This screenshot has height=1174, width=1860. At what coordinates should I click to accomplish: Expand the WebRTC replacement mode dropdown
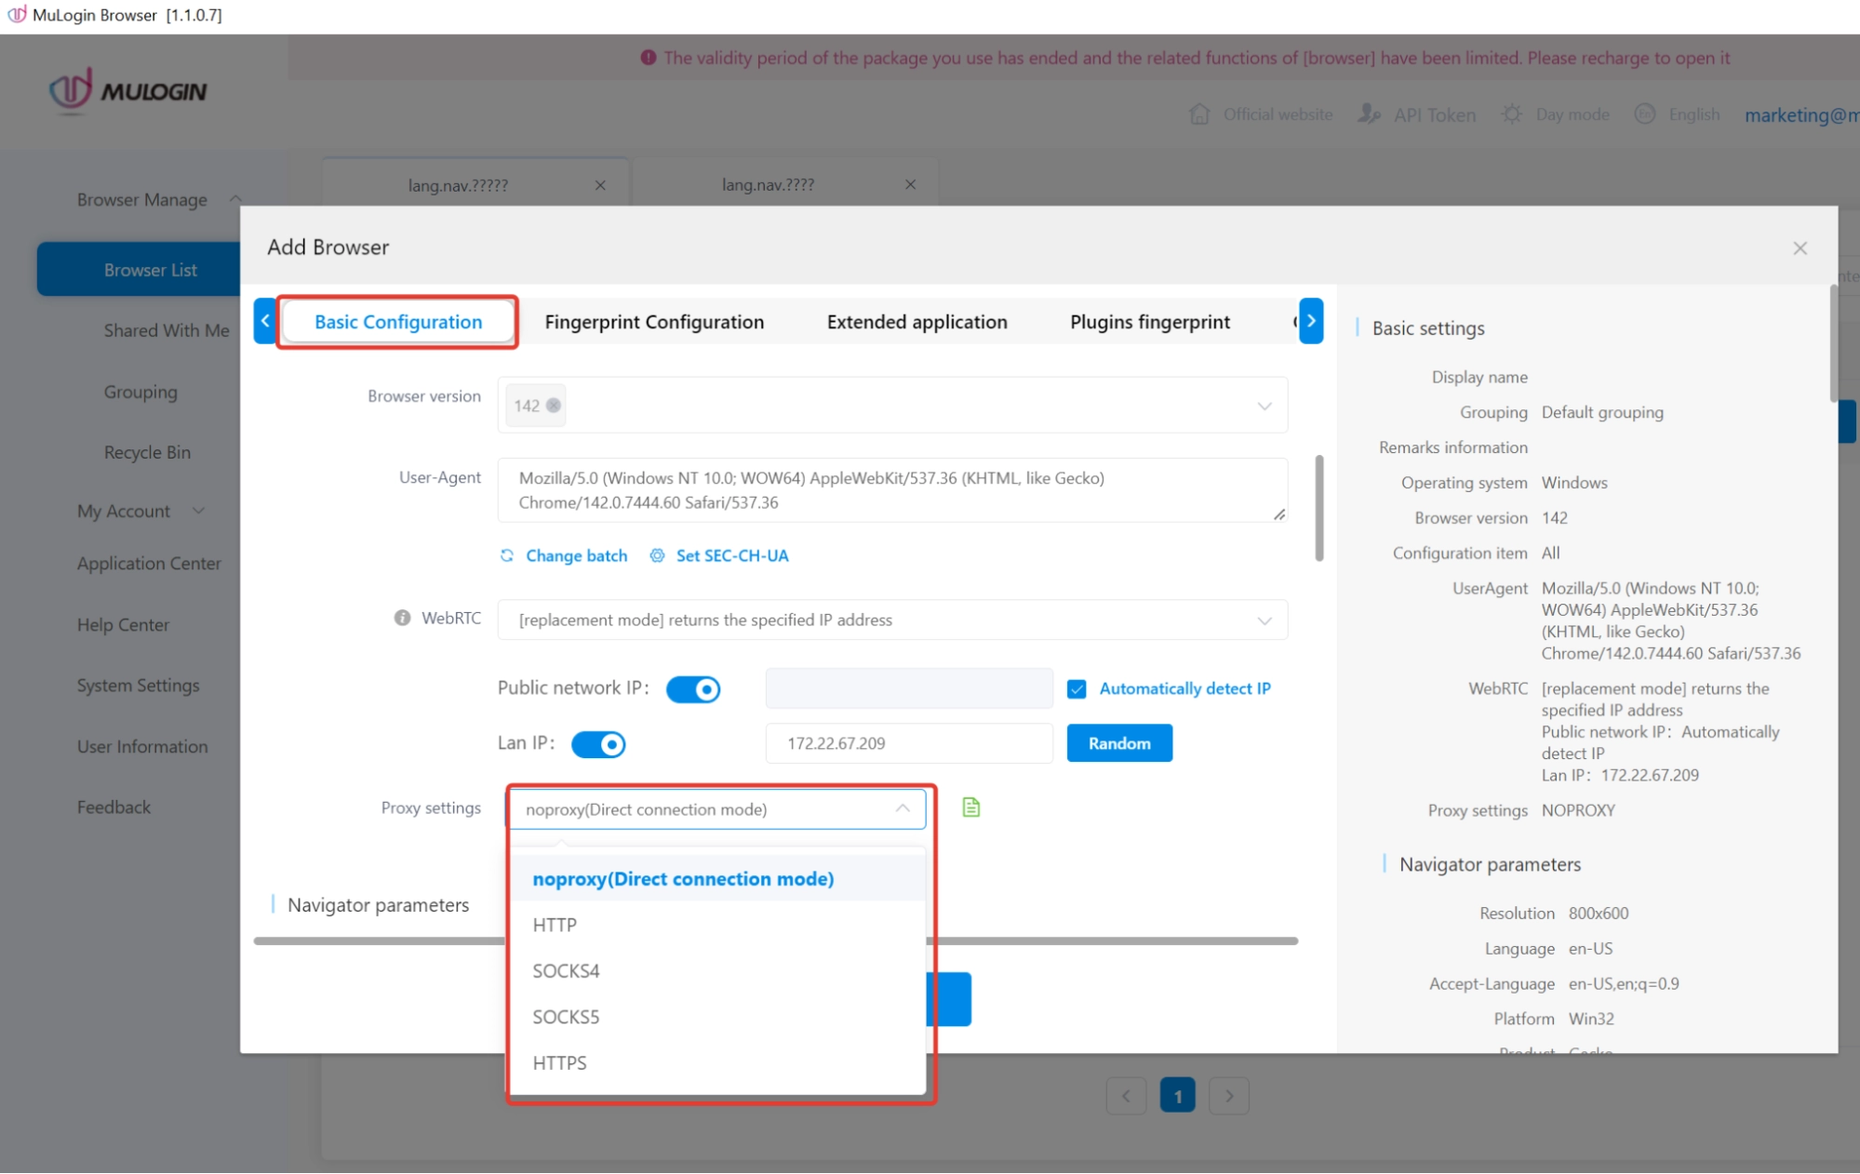pos(1264,620)
